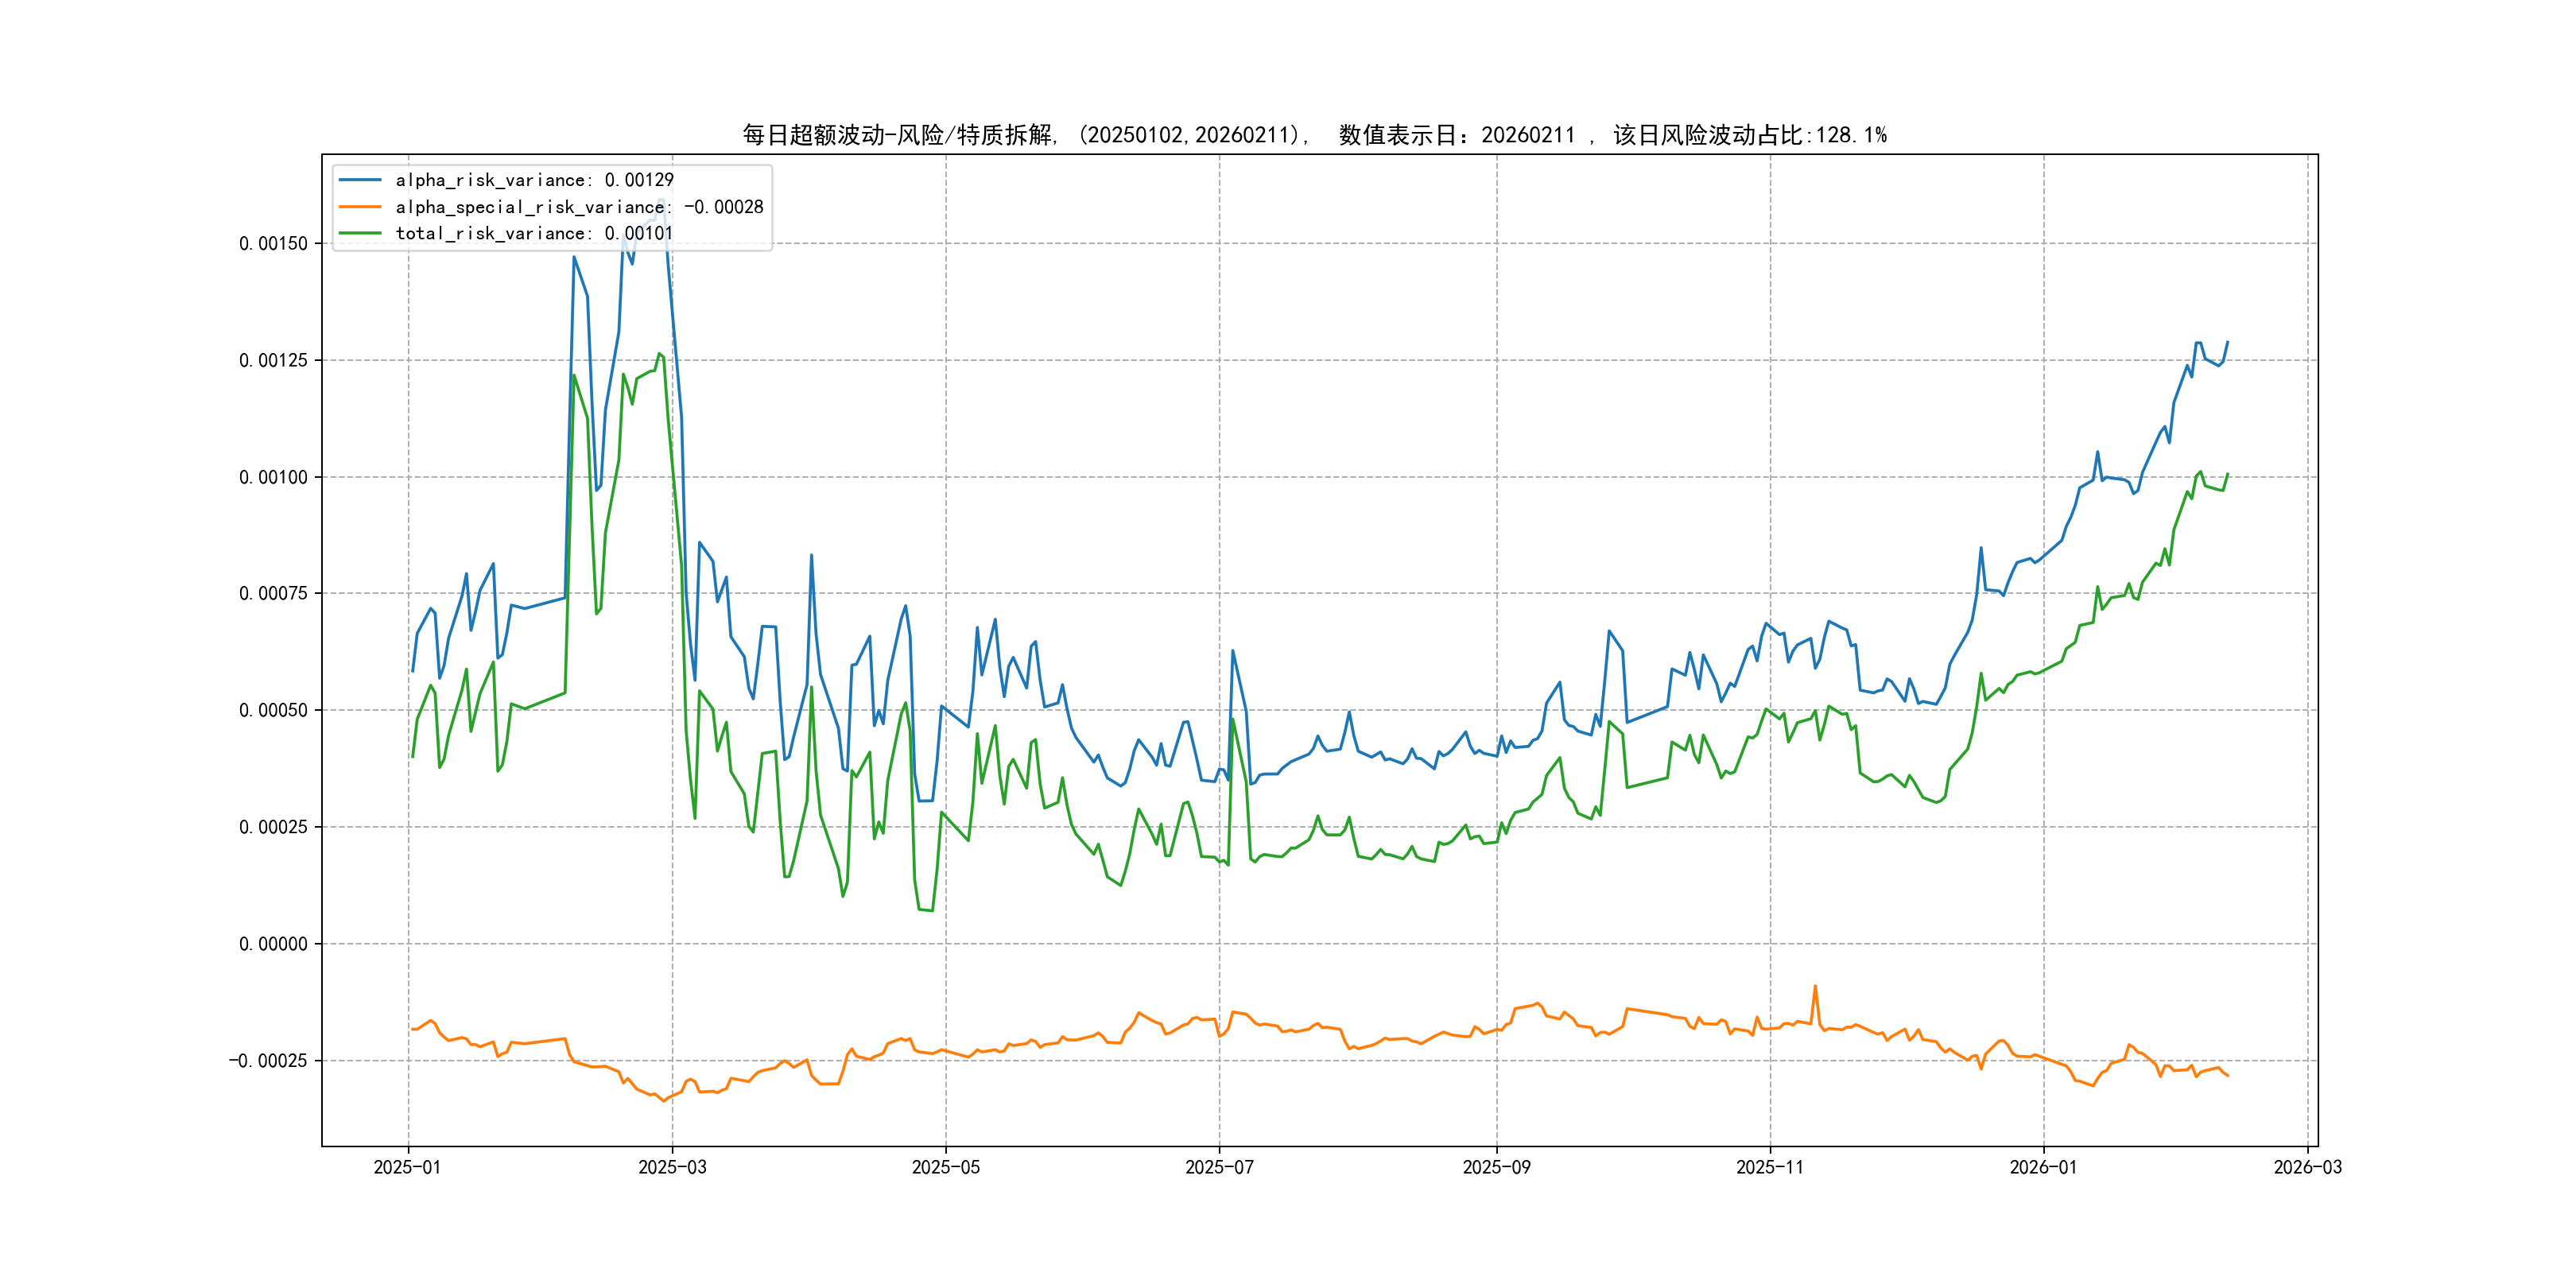Select the alpha_risk_variance: 0.00129 legend text
This screenshot has height=1288, width=2576.
[534, 180]
